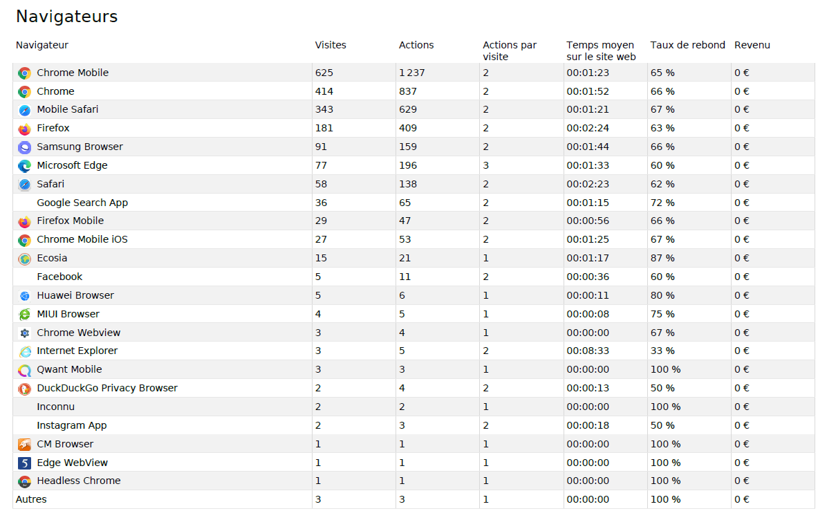Click the 00:00:18 time for Instagram App
Image resolution: width=827 pixels, height=520 pixels.
coord(588,425)
